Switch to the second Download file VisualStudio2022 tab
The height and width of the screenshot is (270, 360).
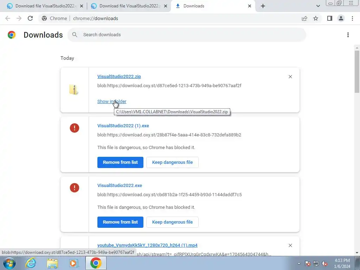(x=129, y=6)
